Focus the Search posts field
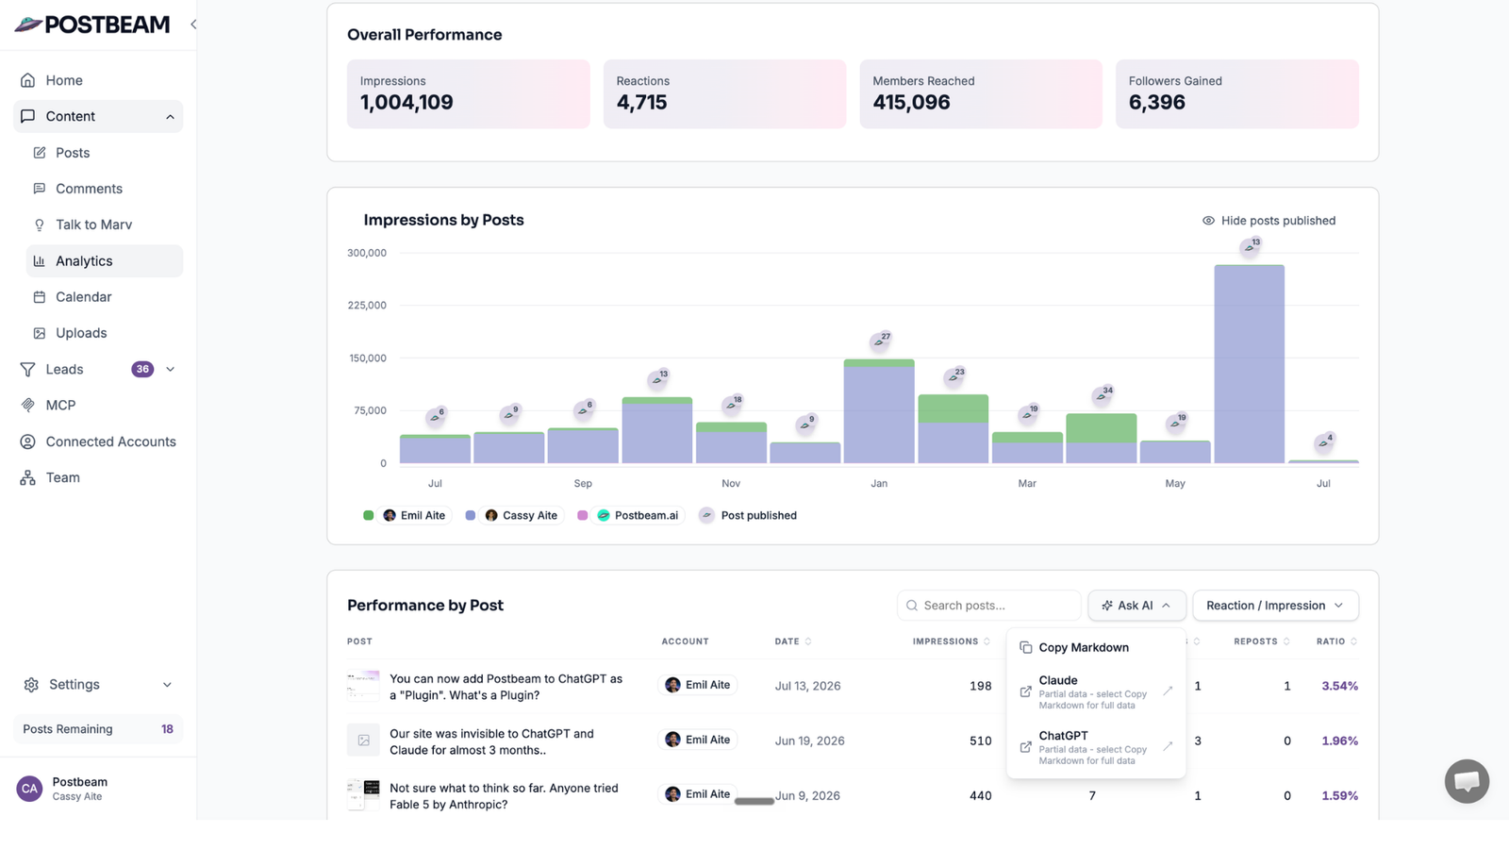 pyautogui.click(x=988, y=606)
